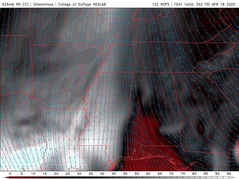
Task: Click the "15" color scale value
Action: pos(45,174)
